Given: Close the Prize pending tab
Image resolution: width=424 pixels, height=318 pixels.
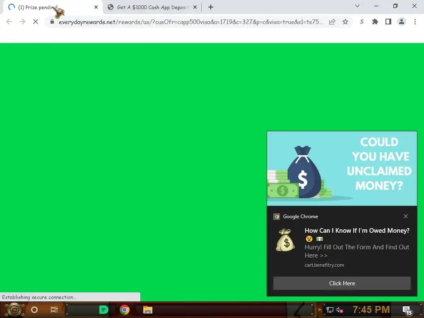Looking at the screenshot, I should [96, 7].
